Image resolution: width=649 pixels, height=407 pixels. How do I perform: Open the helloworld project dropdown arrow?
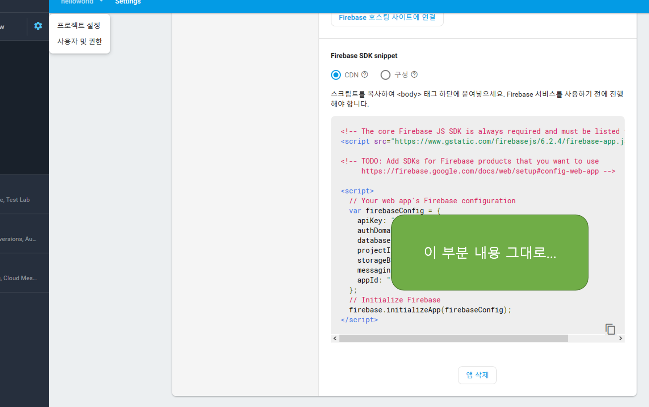(101, 1)
